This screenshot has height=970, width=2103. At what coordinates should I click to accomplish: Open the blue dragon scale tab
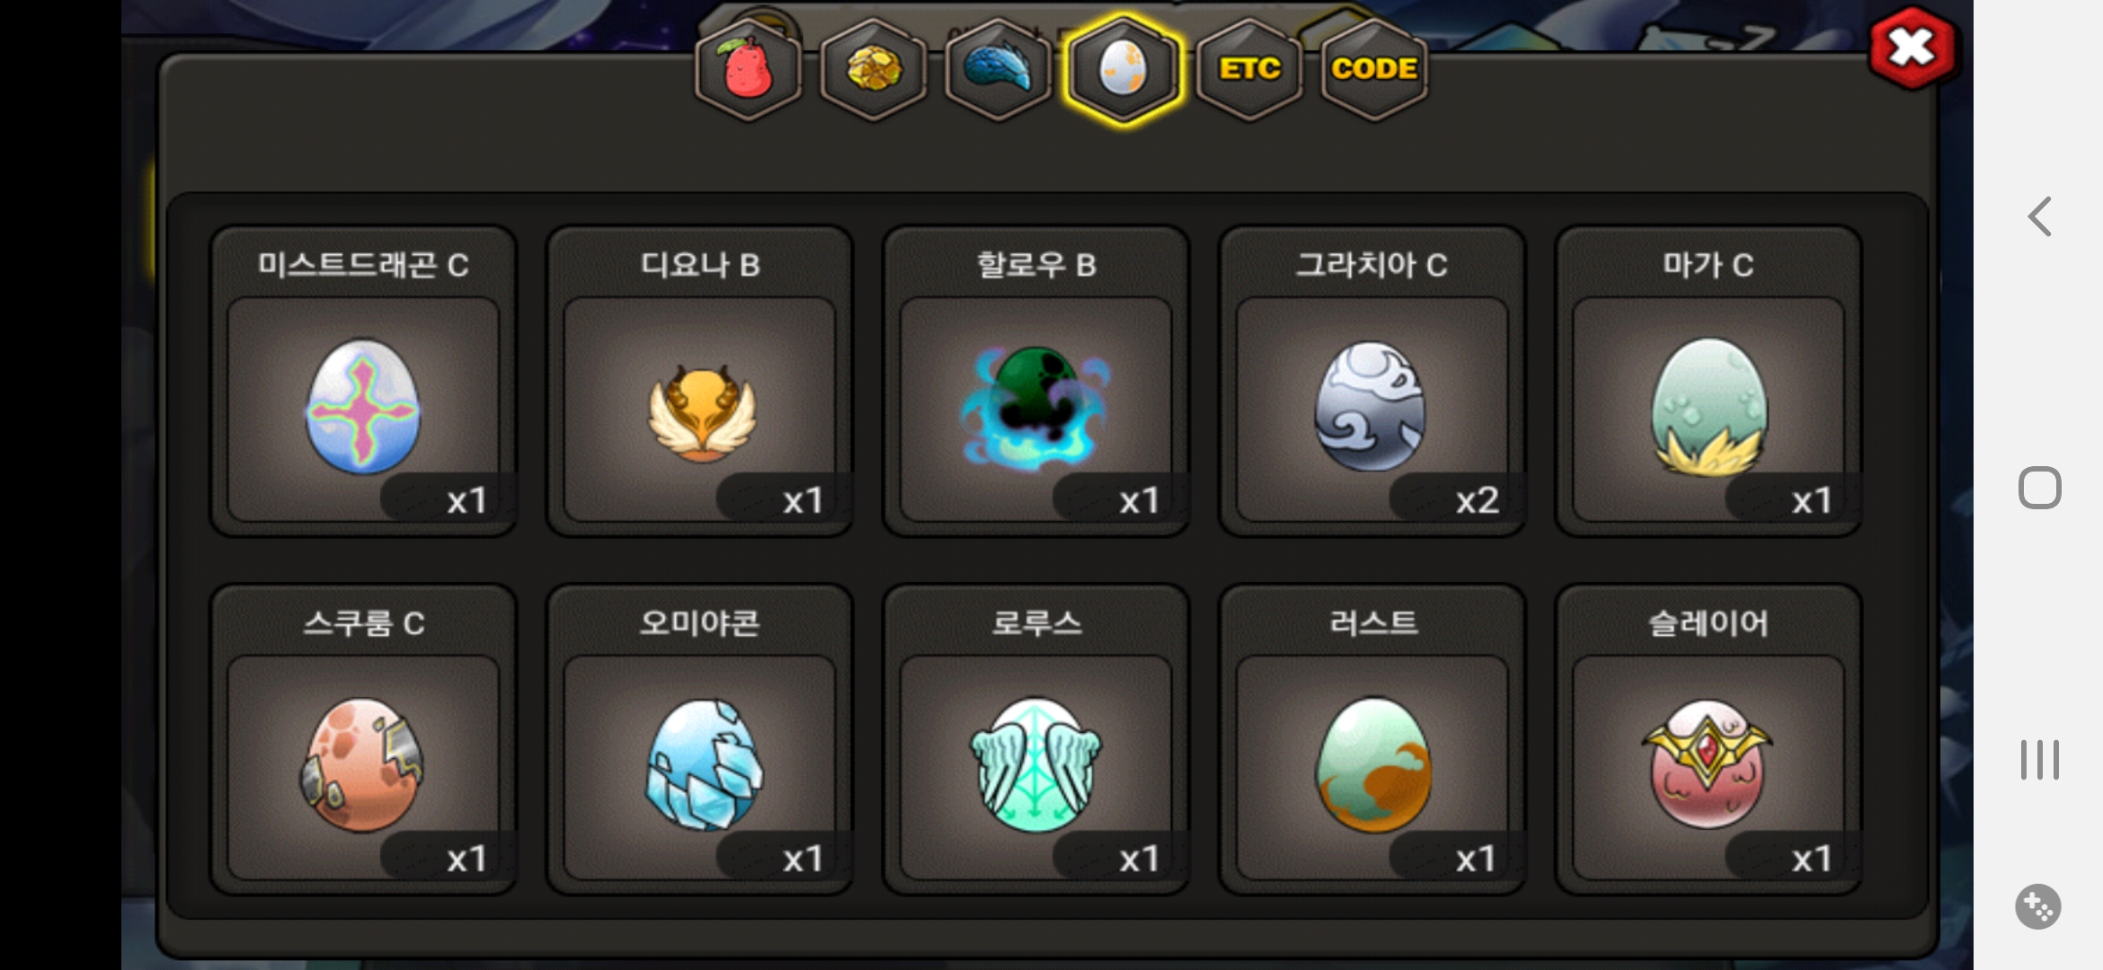point(998,70)
